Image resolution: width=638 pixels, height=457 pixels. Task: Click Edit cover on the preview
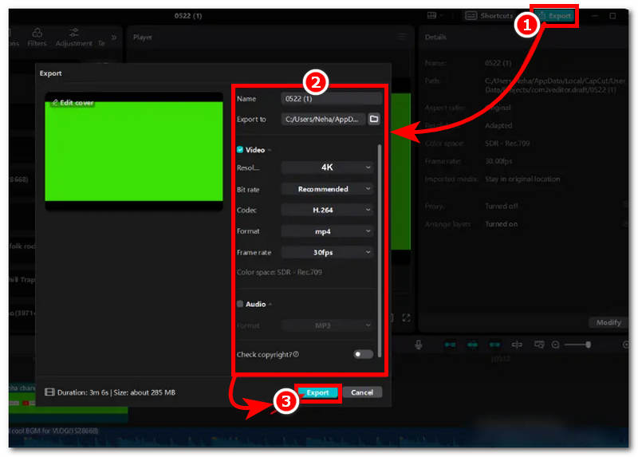(x=73, y=103)
